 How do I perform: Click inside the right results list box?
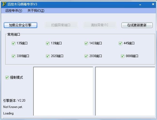tap(125, 91)
